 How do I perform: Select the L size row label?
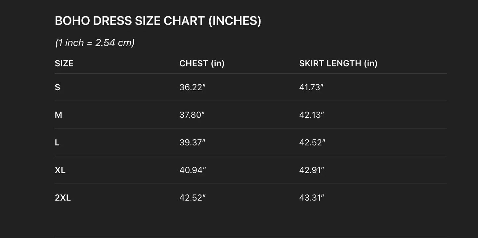click(57, 142)
